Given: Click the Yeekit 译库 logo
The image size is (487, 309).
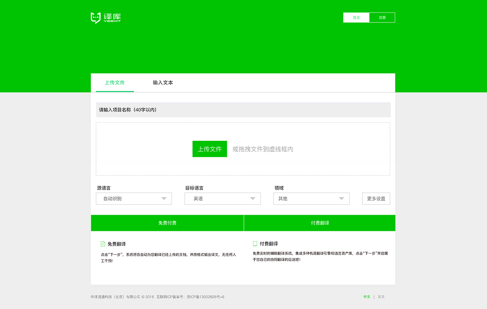Looking at the screenshot, I should (106, 18).
